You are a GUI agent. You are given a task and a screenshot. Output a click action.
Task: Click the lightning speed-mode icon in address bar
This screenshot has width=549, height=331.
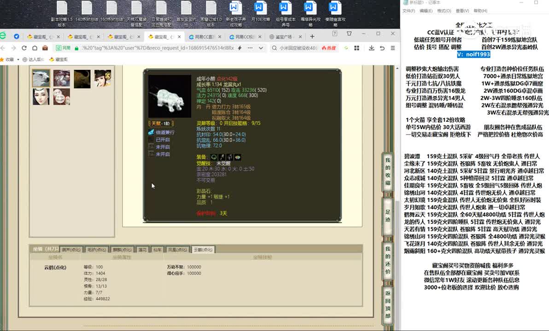[240, 48]
